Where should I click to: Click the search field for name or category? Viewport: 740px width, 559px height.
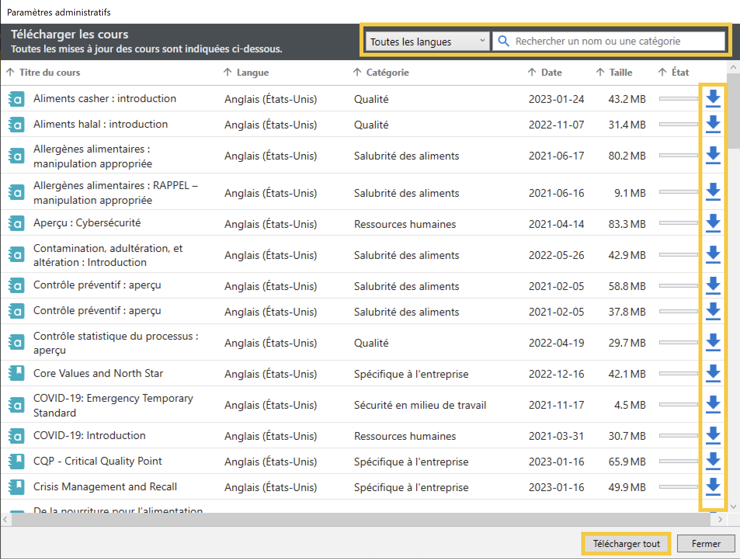pyautogui.click(x=608, y=41)
